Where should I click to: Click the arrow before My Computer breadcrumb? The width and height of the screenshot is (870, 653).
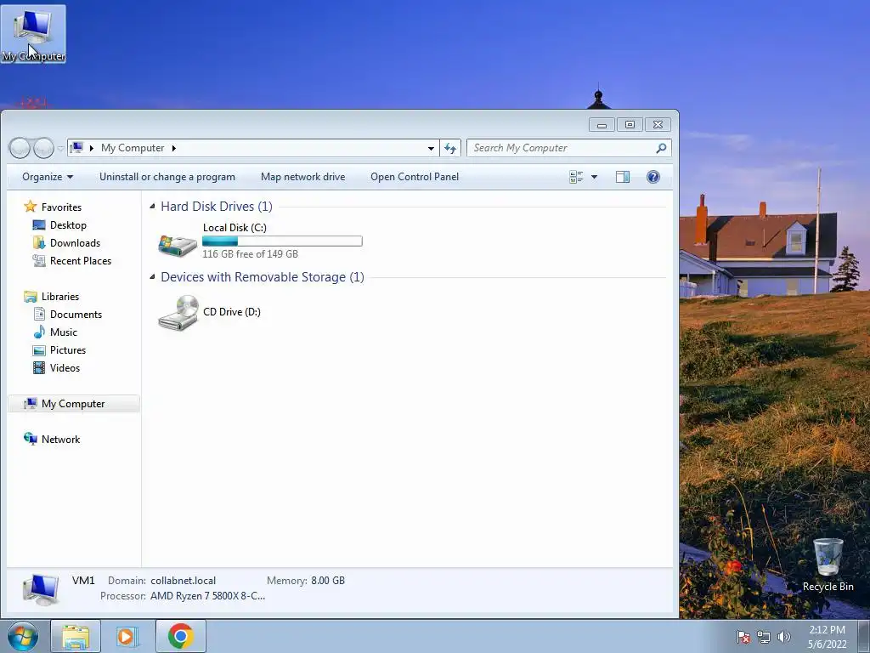(x=92, y=148)
